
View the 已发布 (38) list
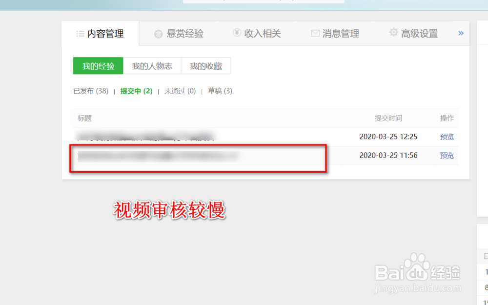90,91
